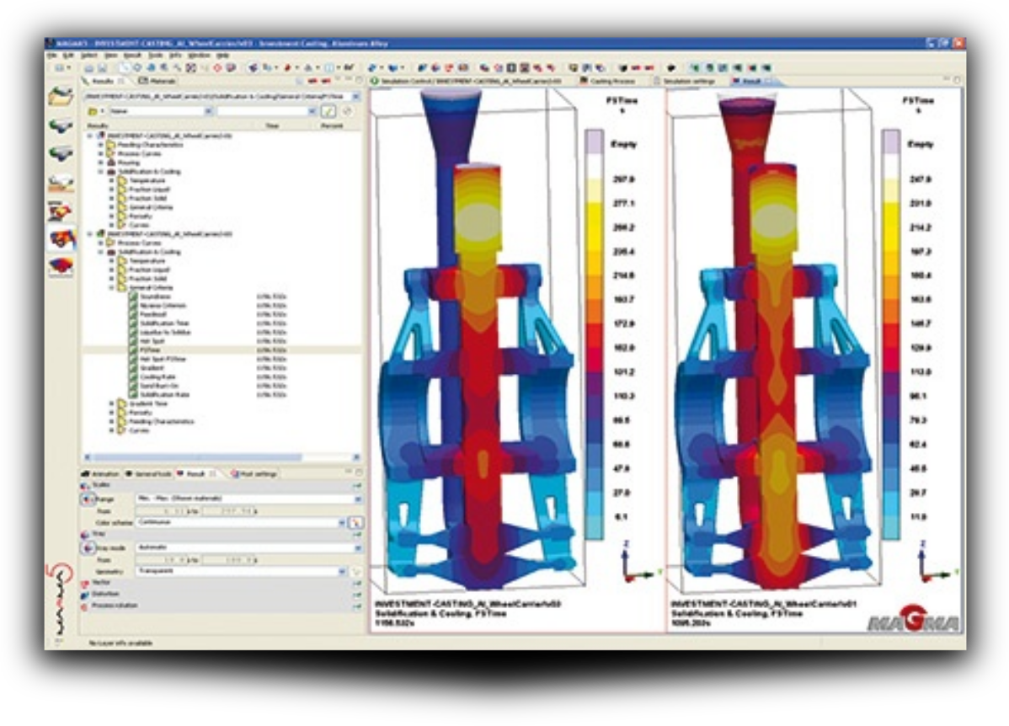This screenshot has height=726, width=1009.
Task: Click the green edit icon beside filter fields
Action: coord(328,111)
